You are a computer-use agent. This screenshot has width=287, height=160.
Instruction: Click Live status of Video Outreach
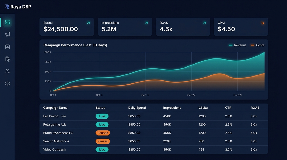coord(102,150)
